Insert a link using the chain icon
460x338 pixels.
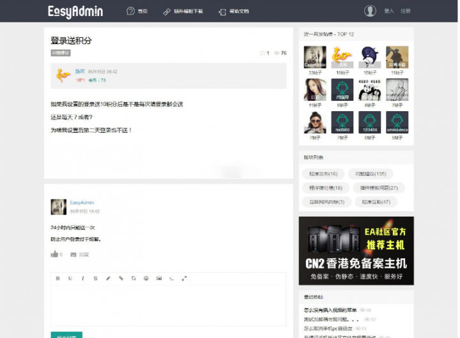click(x=121, y=278)
